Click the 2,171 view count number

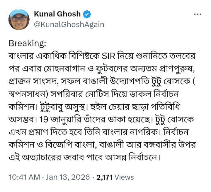pyautogui.click(x=105, y=177)
